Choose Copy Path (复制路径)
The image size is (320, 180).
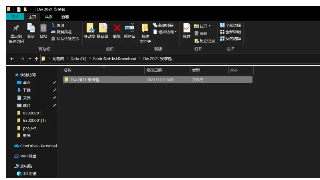[x=61, y=32]
